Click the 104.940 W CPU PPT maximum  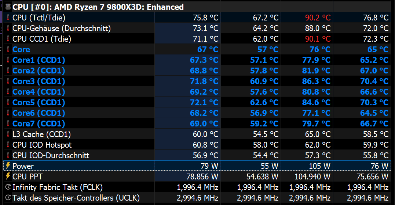tap(312, 176)
